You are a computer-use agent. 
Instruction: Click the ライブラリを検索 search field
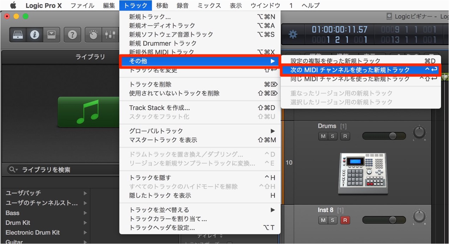click(62, 170)
